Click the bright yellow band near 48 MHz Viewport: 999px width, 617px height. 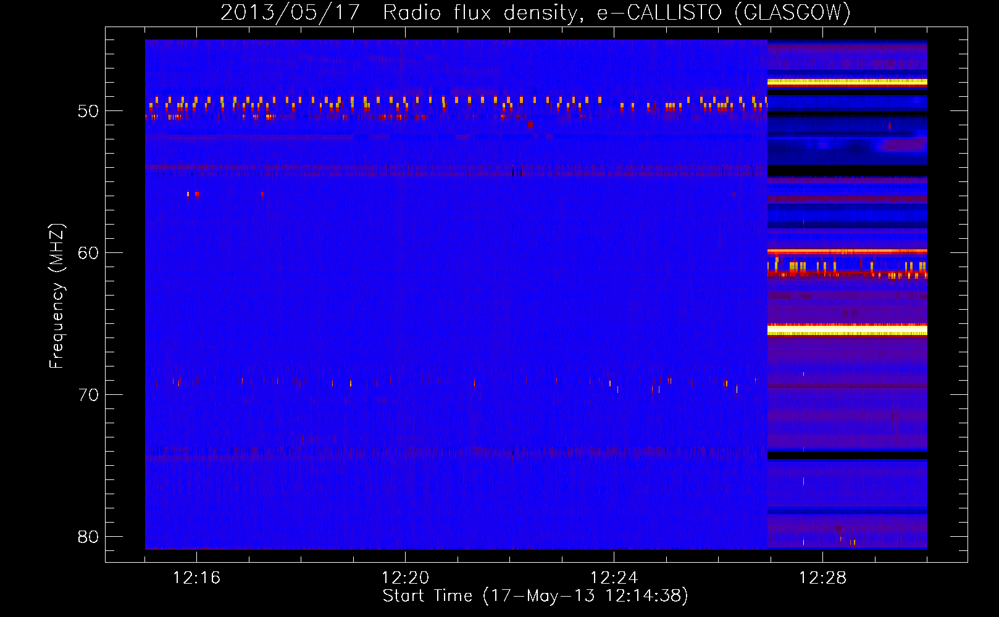847,81
